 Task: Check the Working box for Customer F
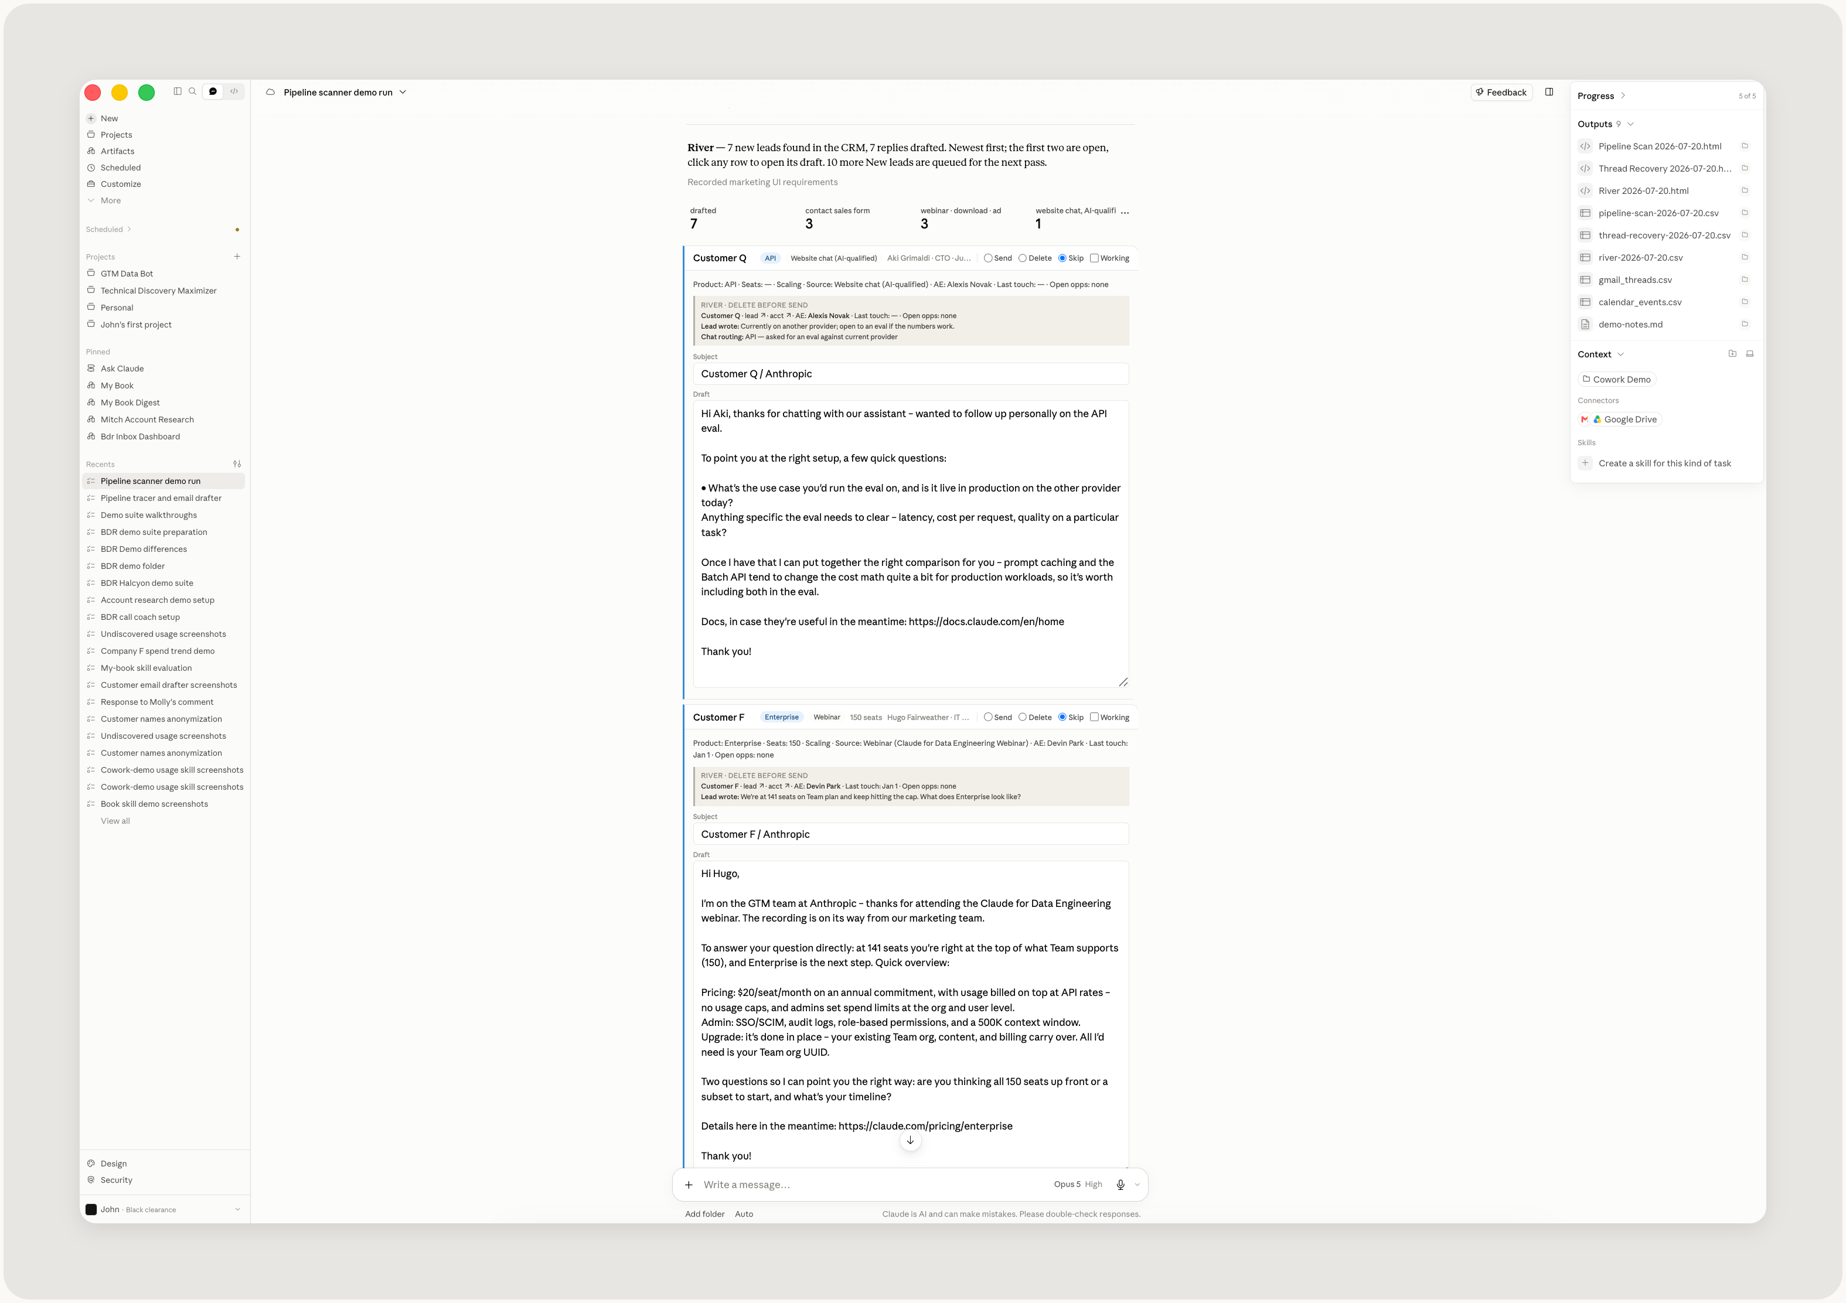click(x=1094, y=717)
